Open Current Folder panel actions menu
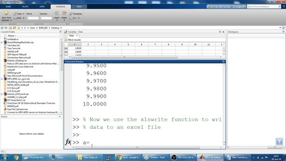The width and height of the screenshot is (286, 161). point(60,32)
